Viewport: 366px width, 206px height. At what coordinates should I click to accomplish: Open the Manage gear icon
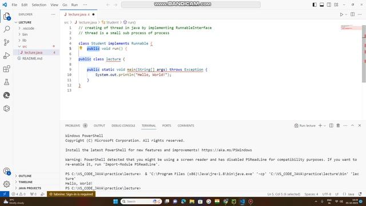coord(6,184)
